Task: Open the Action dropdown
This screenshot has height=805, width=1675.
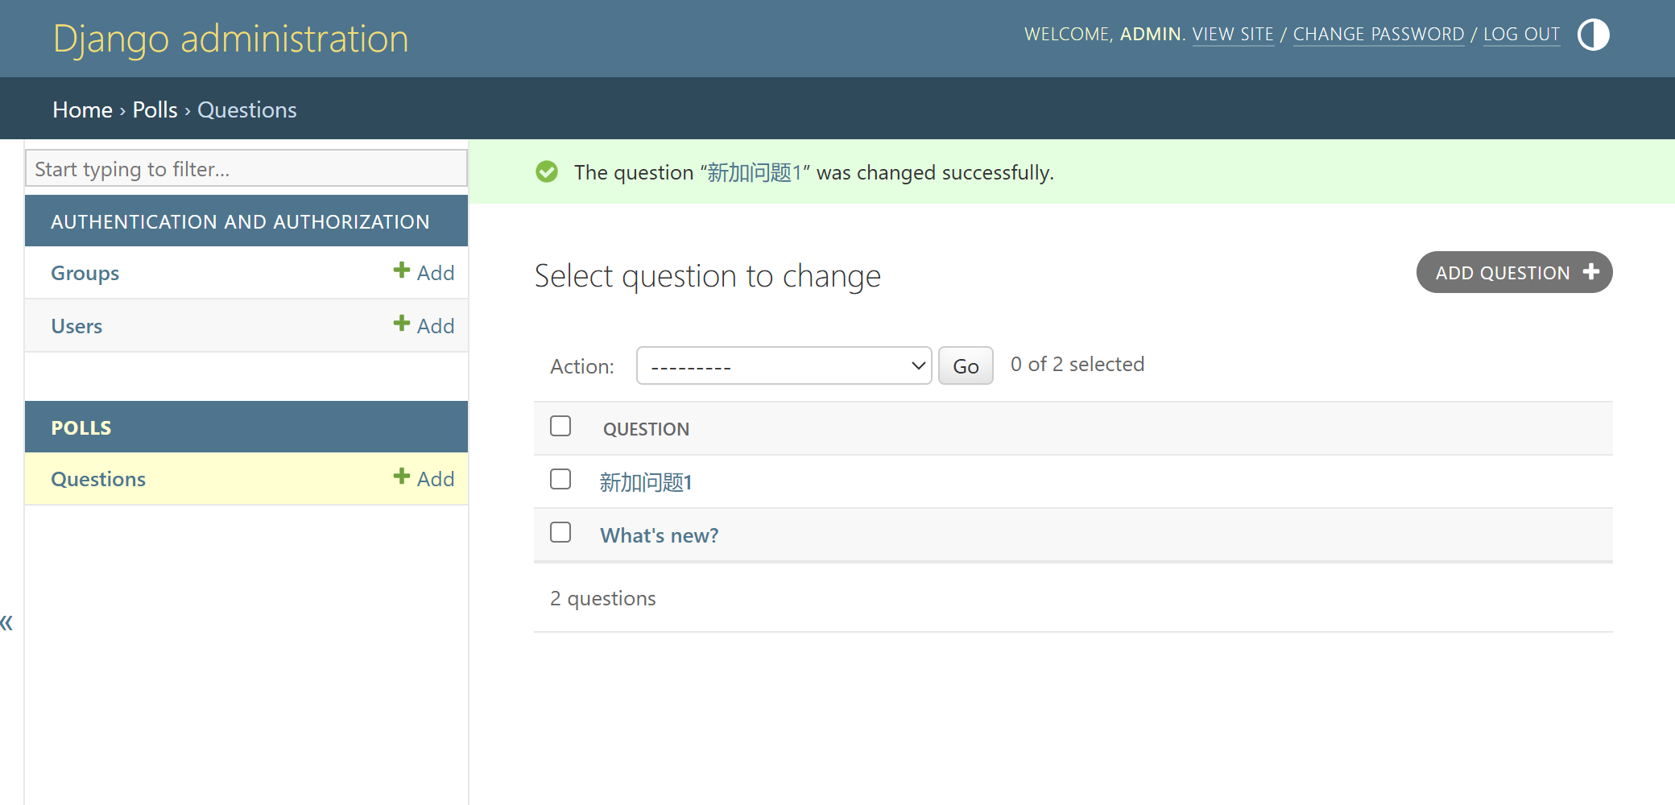Action: [x=783, y=366]
